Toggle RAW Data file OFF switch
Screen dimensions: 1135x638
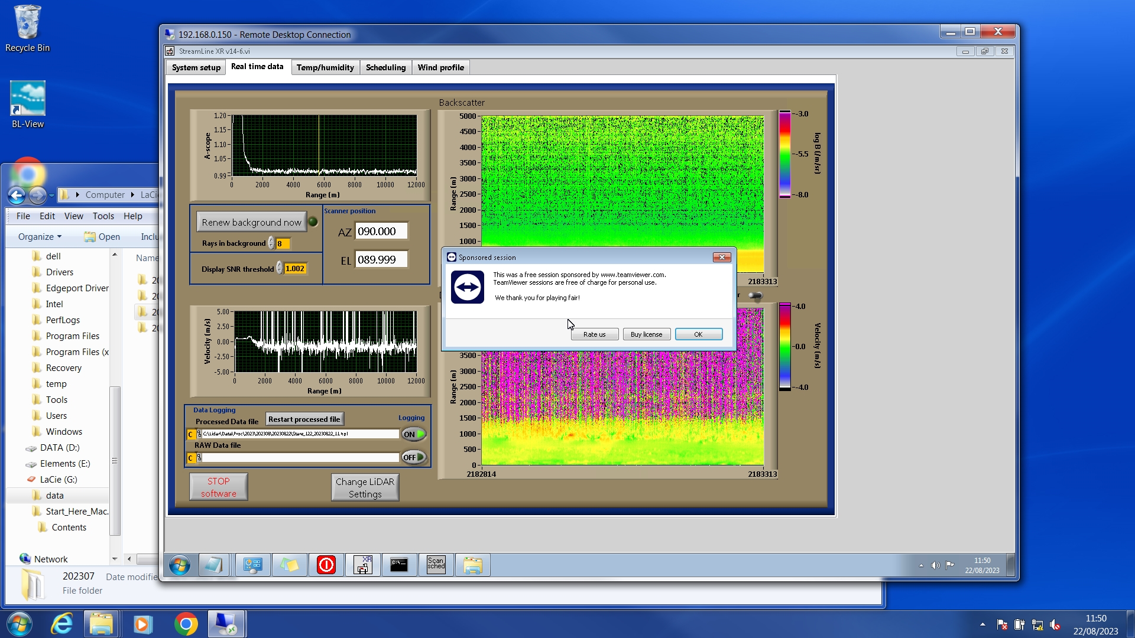click(414, 457)
